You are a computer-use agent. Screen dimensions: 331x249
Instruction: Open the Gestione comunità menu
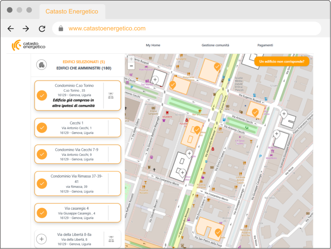click(215, 45)
